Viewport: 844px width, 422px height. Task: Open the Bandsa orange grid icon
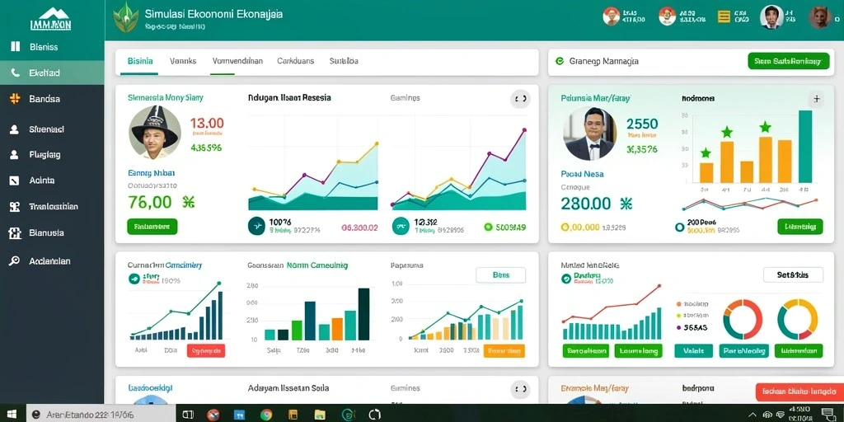(15, 99)
